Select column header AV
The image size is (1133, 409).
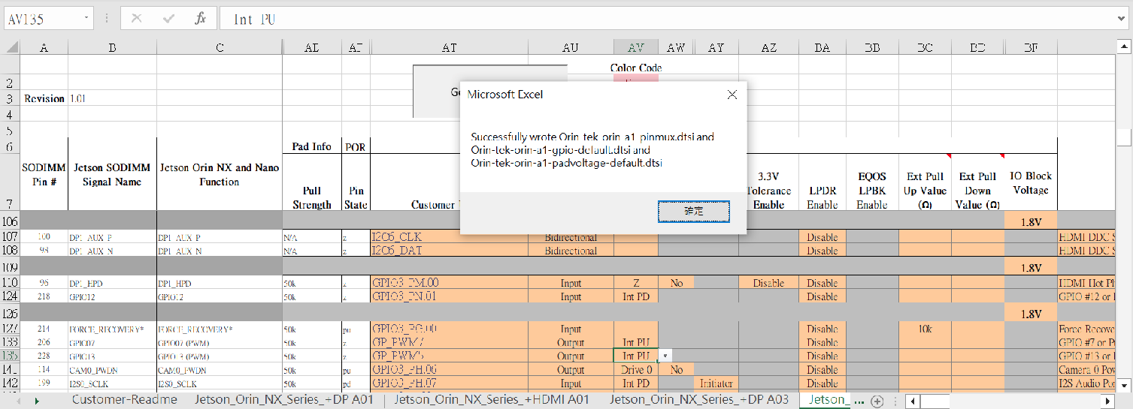click(636, 47)
